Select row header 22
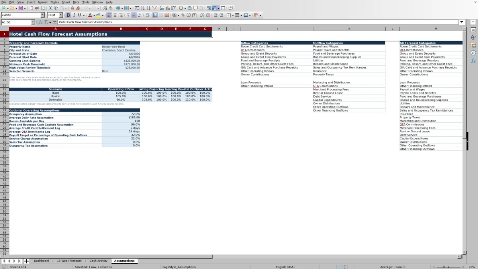Viewport: 478px width, 269px height. (4, 114)
